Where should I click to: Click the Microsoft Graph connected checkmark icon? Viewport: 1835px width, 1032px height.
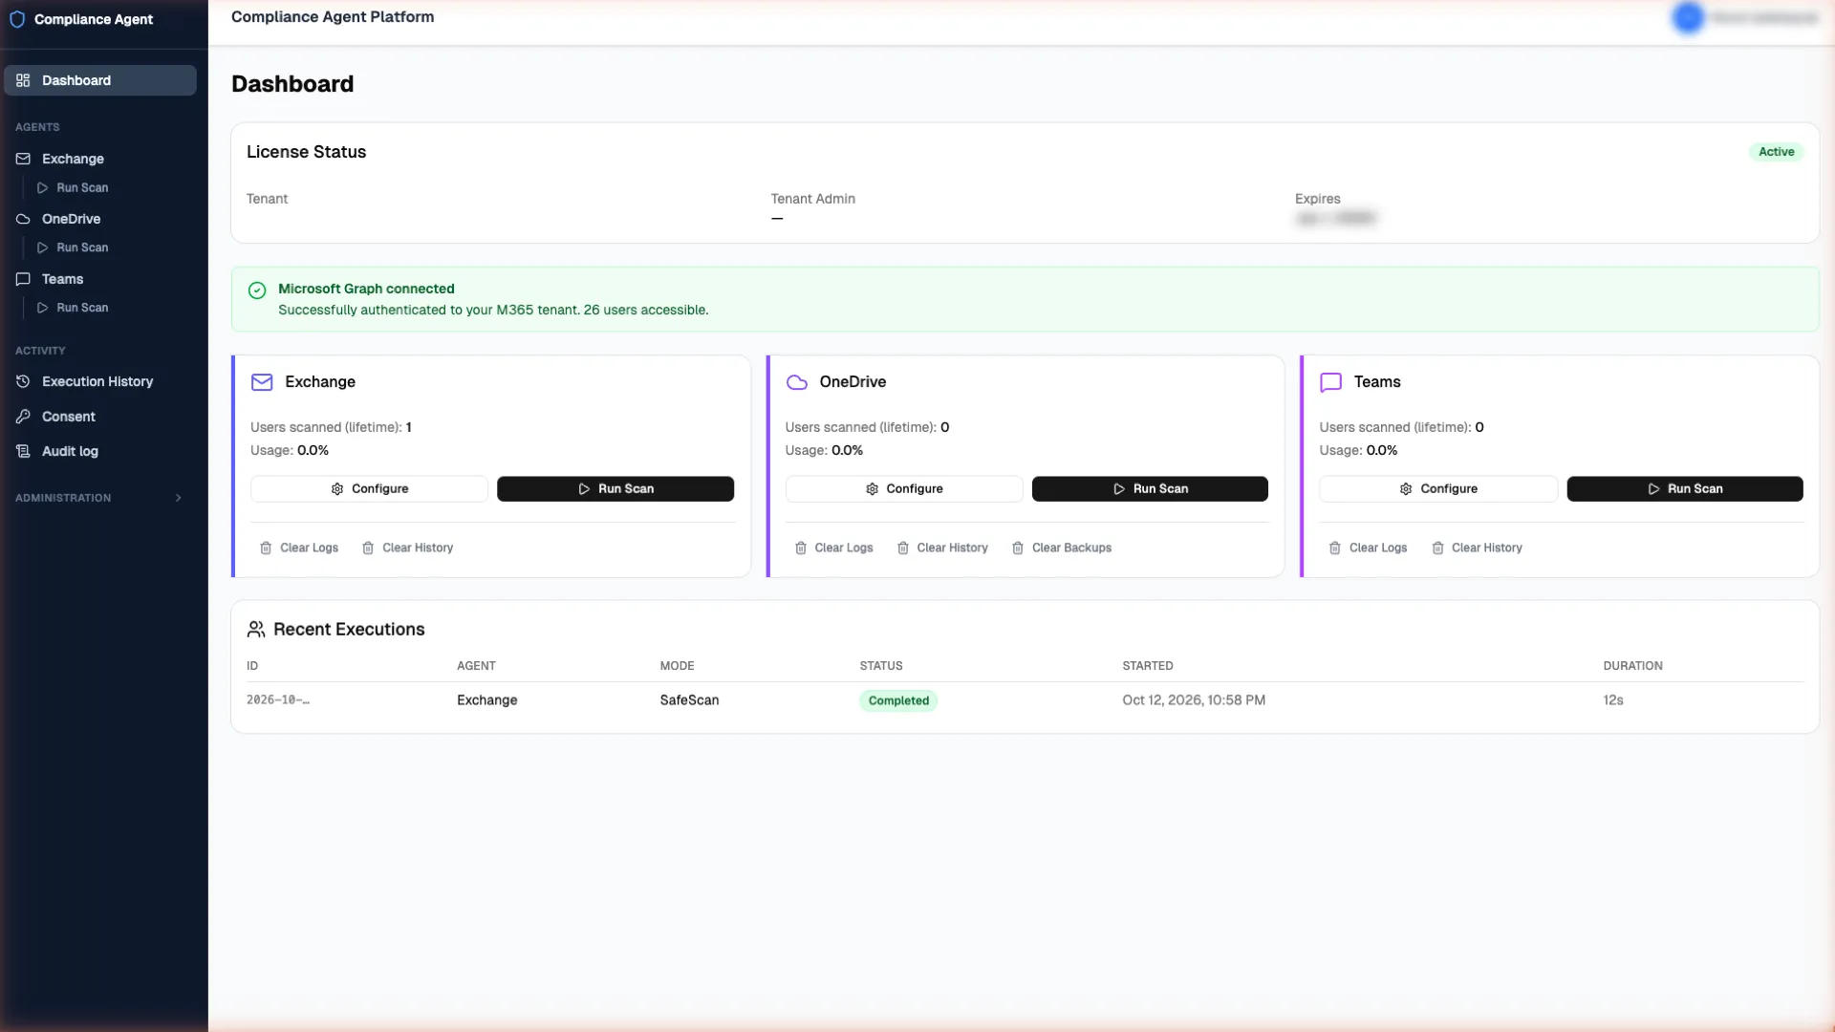[x=257, y=290]
